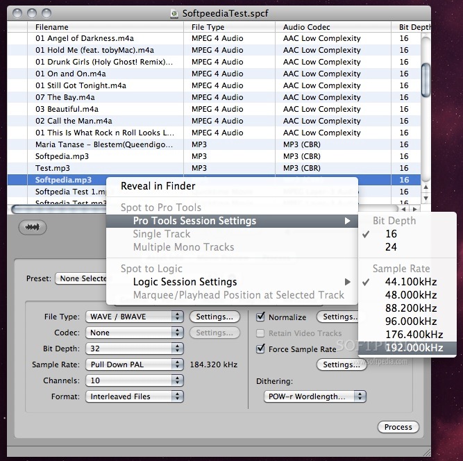Image resolution: width=463 pixels, height=461 pixels.
Task: Click the horizontal scroll right arrow
Action: (415, 209)
